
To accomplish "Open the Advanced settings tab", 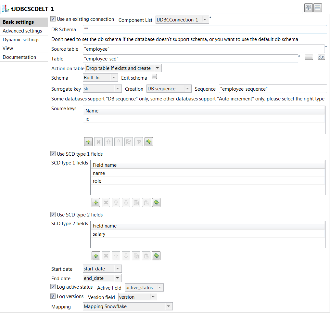I will click(x=22, y=31).
